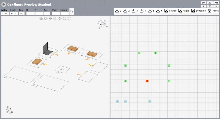Click the grid Height field showing 20000

click(14, 13)
